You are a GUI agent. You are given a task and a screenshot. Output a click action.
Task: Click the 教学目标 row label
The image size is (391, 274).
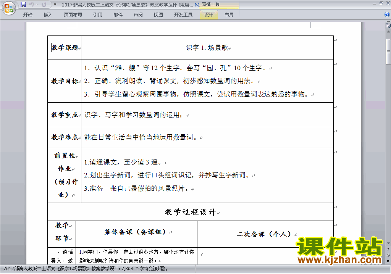(x=65, y=81)
